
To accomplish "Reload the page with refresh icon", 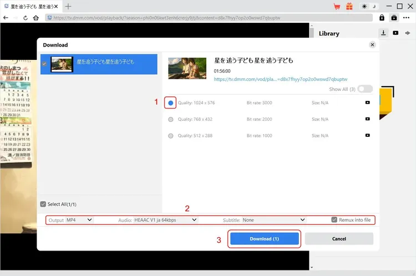I will click(x=25, y=18).
